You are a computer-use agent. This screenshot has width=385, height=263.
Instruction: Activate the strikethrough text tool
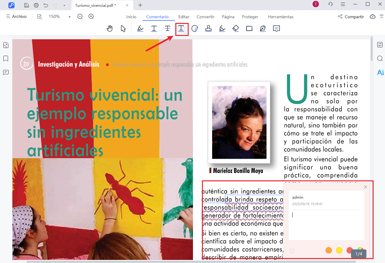pos(167,29)
